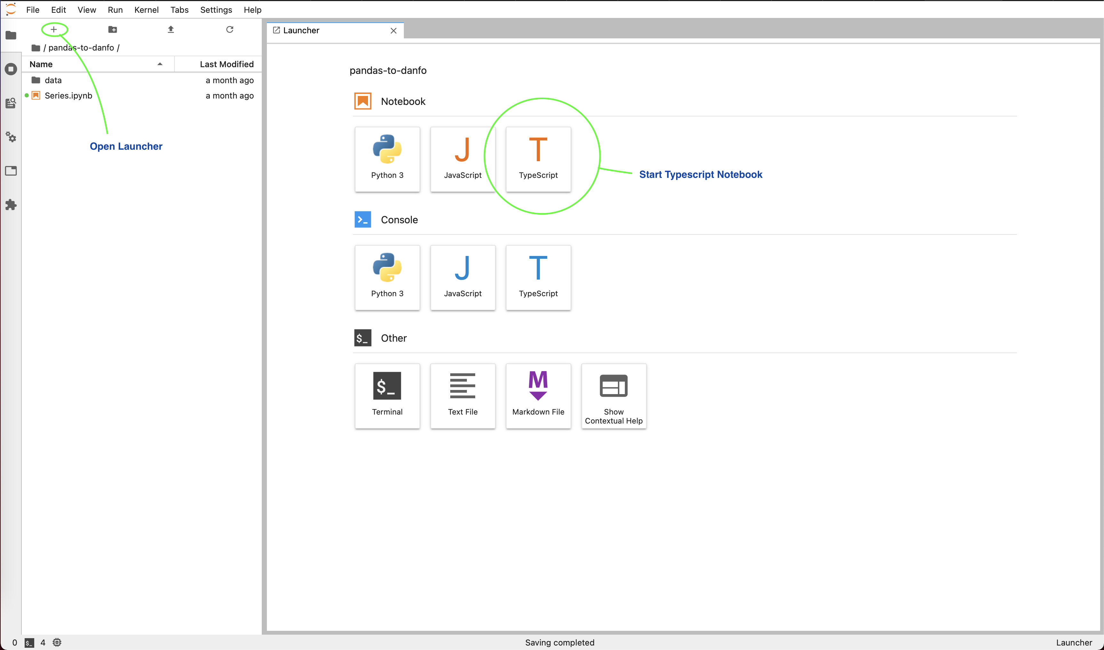Open the Series.ipynb notebook file
The width and height of the screenshot is (1104, 650).
(68, 96)
